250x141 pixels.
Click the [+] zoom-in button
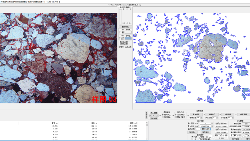(151, 116)
